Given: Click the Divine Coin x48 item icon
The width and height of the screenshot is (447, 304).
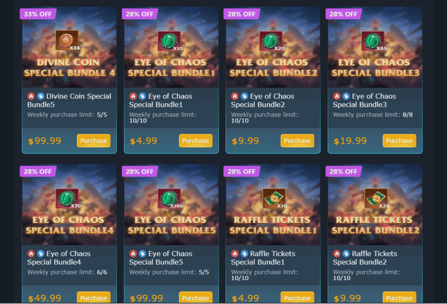Looking at the screenshot, I should coord(67,40).
